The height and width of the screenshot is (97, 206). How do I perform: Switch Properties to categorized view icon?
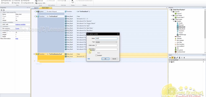tap(2, 10)
